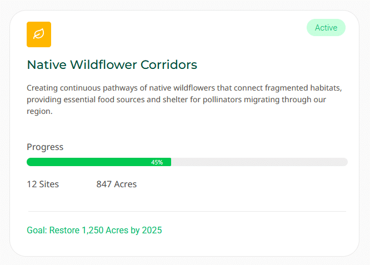This screenshot has width=370, height=265.
Task: Click the word "region." ending the description
Action: click(x=39, y=111)
